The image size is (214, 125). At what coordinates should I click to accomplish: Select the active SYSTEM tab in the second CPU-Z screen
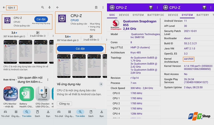(187, 15)
